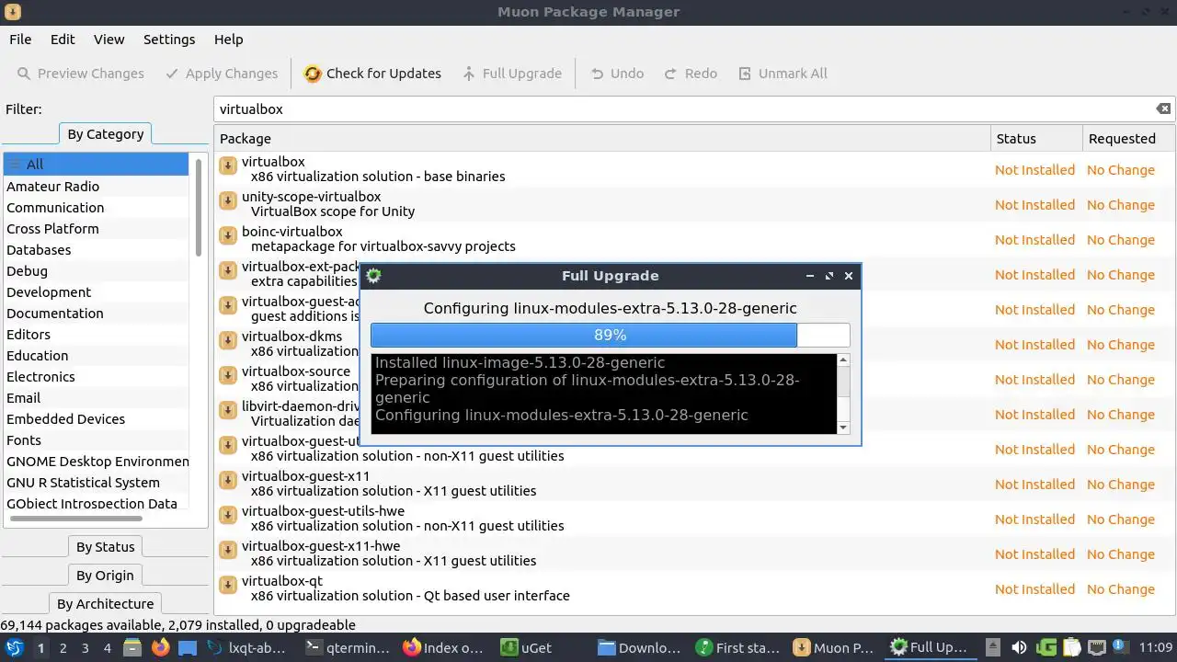Open the window menu icon in title bar
The image size is (1177, 662).
(12, 12)
